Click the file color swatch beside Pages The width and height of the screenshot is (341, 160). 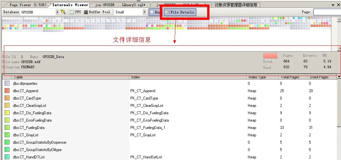271,56
